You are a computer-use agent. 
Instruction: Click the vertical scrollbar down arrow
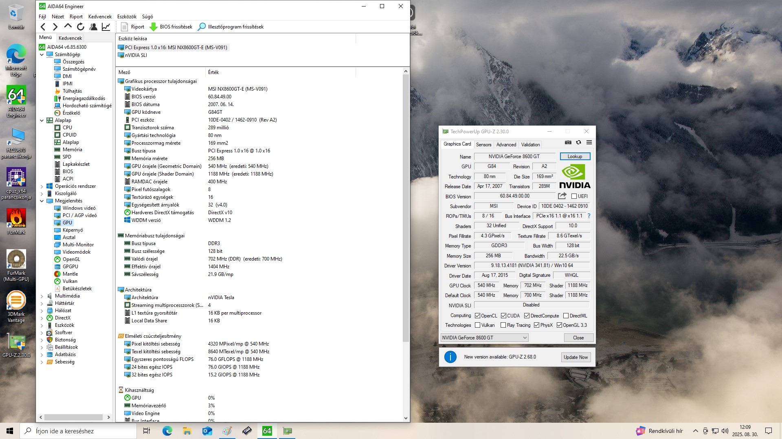click(406, 418)
